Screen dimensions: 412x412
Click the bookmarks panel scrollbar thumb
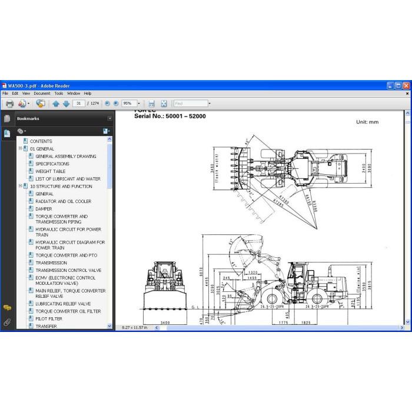pos(109,167)
